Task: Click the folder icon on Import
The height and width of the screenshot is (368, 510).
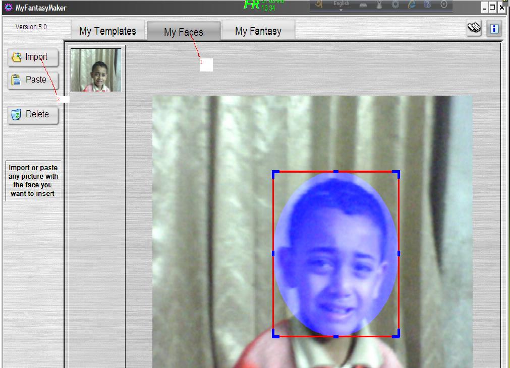Action: pyautogui.click(x=17, y=57)
